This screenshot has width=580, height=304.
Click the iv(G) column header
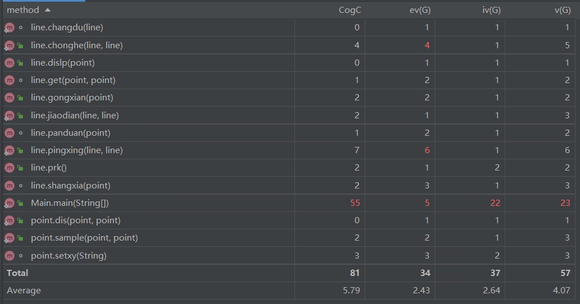click(490, 10)
